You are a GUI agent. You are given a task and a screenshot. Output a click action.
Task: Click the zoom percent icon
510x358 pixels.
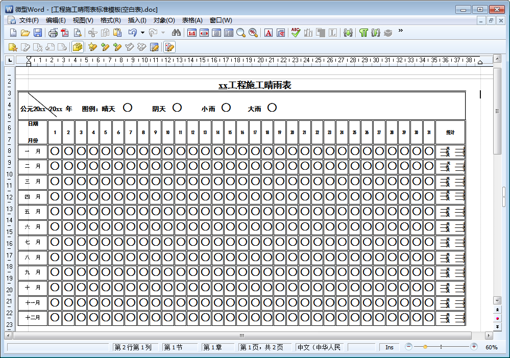click(253, 33)
